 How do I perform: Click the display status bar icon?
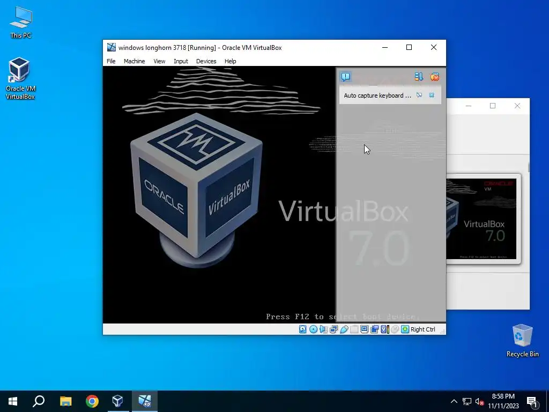coord(364,329)
